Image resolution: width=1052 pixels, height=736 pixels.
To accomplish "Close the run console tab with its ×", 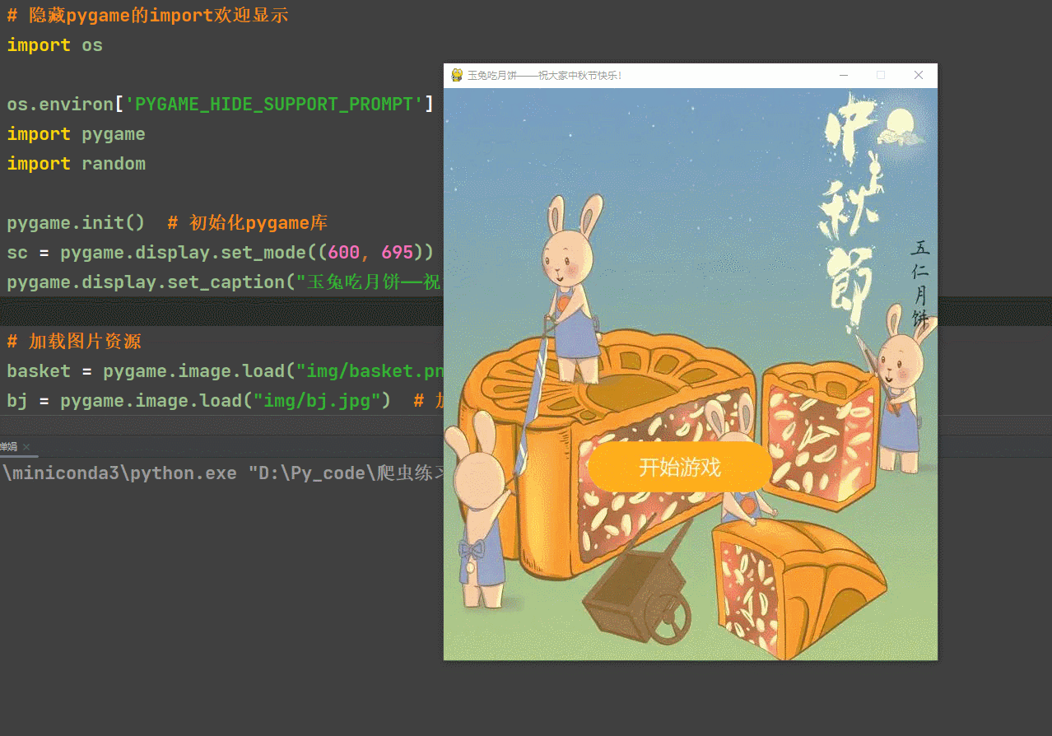I will (26, 447).
